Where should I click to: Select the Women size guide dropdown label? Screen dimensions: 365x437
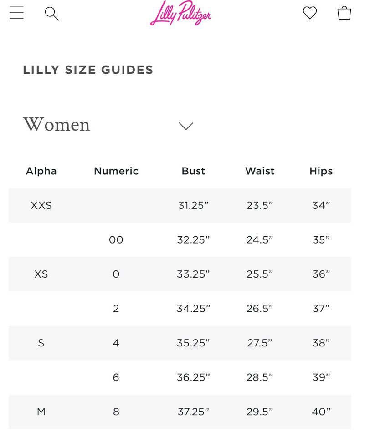(x=57, y=125)
